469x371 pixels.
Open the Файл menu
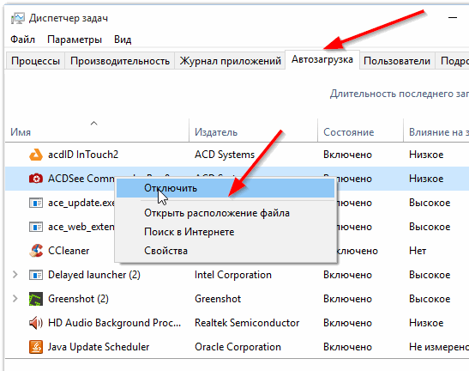23,40
